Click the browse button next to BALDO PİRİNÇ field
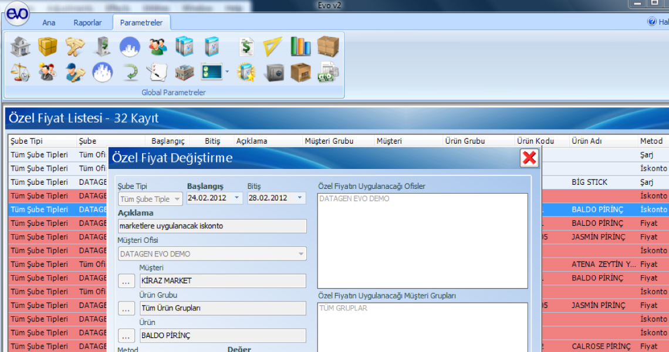 coord(126,336)
